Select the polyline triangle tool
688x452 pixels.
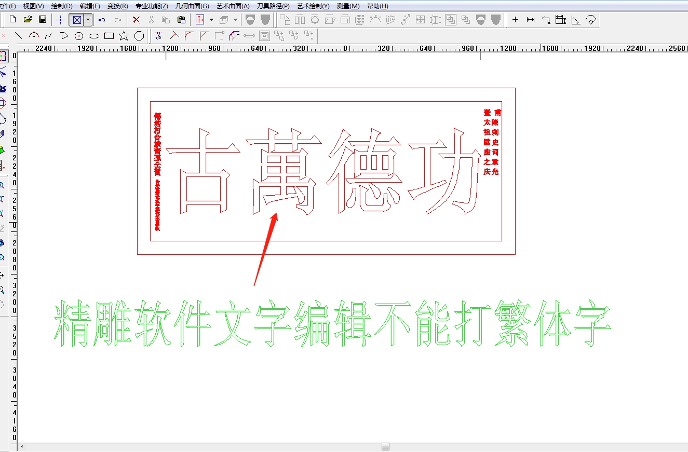(x=64, y=36)
